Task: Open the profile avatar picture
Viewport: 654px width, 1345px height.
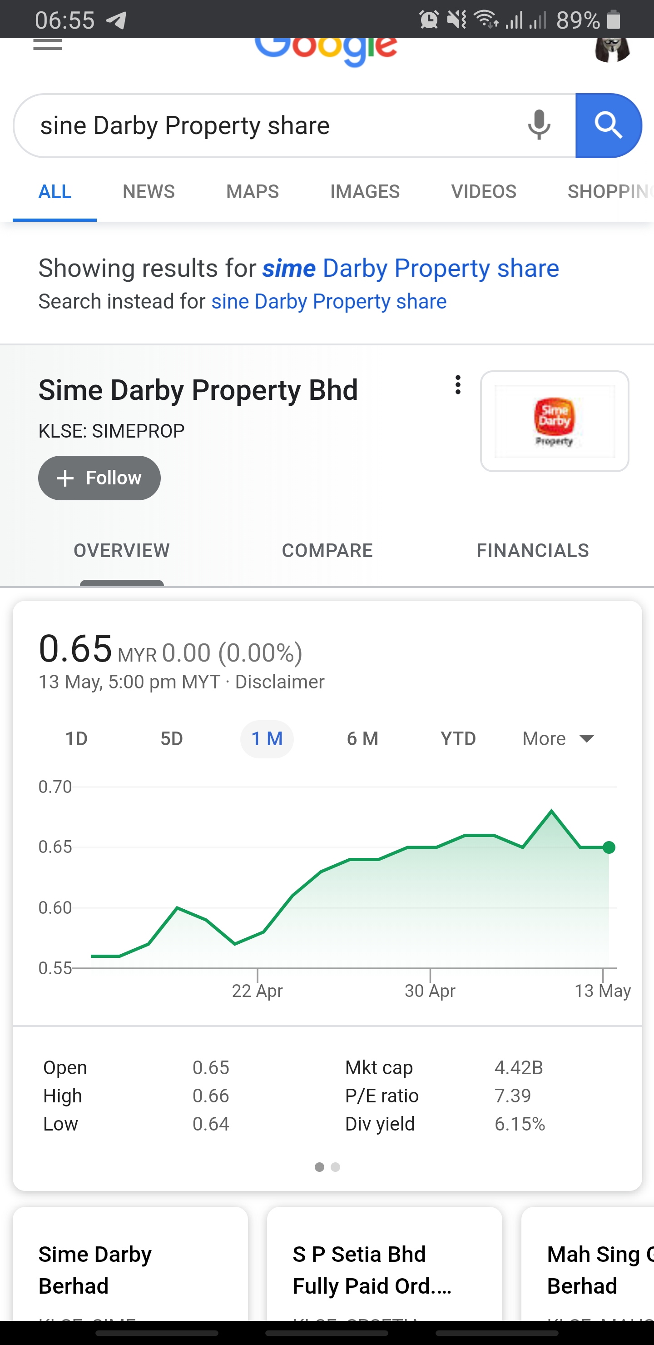Action: click(x=612, y=50)
